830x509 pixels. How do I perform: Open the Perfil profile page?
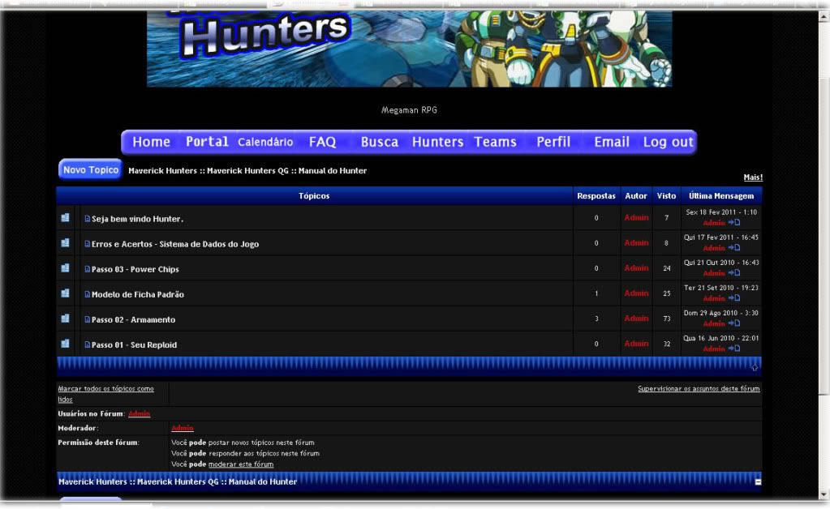[x=553, y=142]
